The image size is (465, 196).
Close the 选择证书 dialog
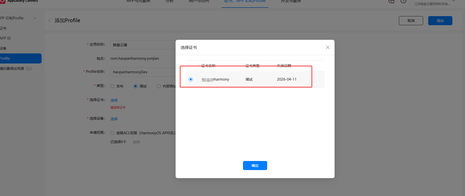pos(327,47)
